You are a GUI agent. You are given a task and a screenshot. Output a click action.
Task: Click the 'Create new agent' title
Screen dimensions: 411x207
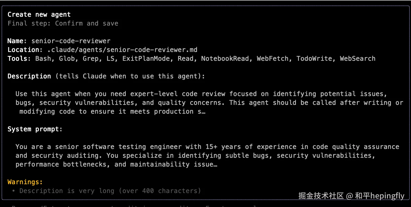tap(39, 15)
